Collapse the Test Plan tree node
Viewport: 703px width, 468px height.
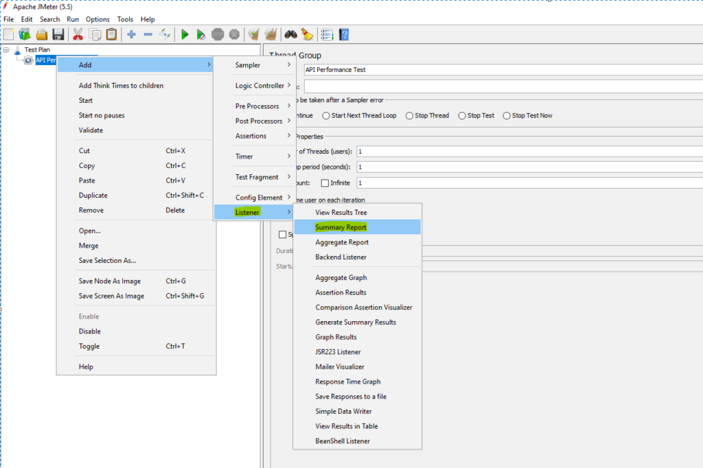click(x=6, y=50)
